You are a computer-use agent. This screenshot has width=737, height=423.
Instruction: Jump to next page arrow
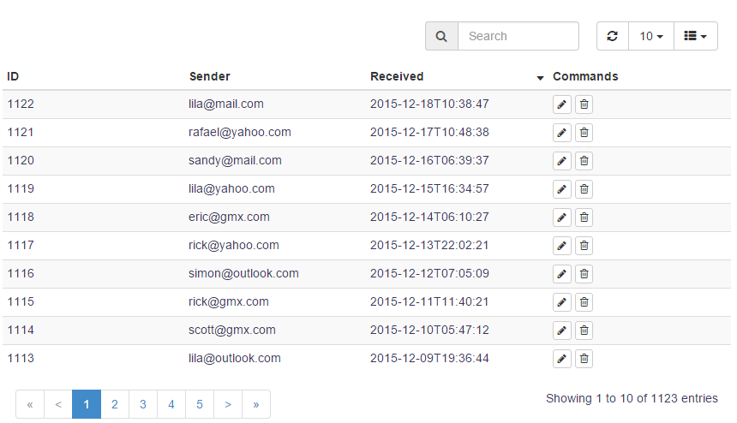[228, 404]
